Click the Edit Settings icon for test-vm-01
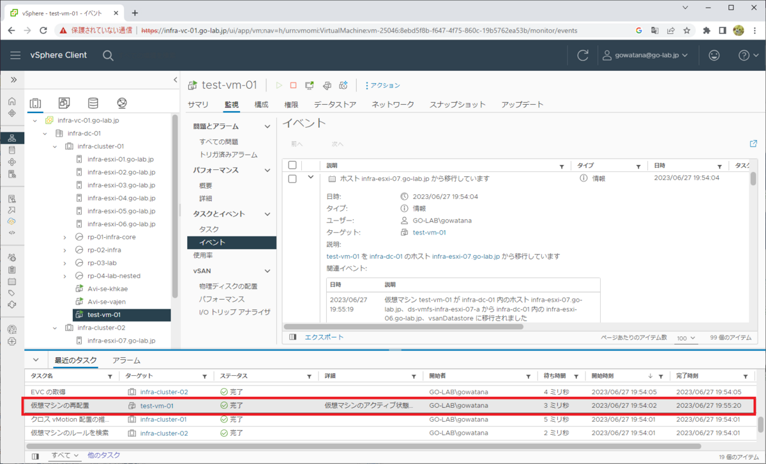The height and width of the screenshot is (464, 766). click(x=327, y=85)
